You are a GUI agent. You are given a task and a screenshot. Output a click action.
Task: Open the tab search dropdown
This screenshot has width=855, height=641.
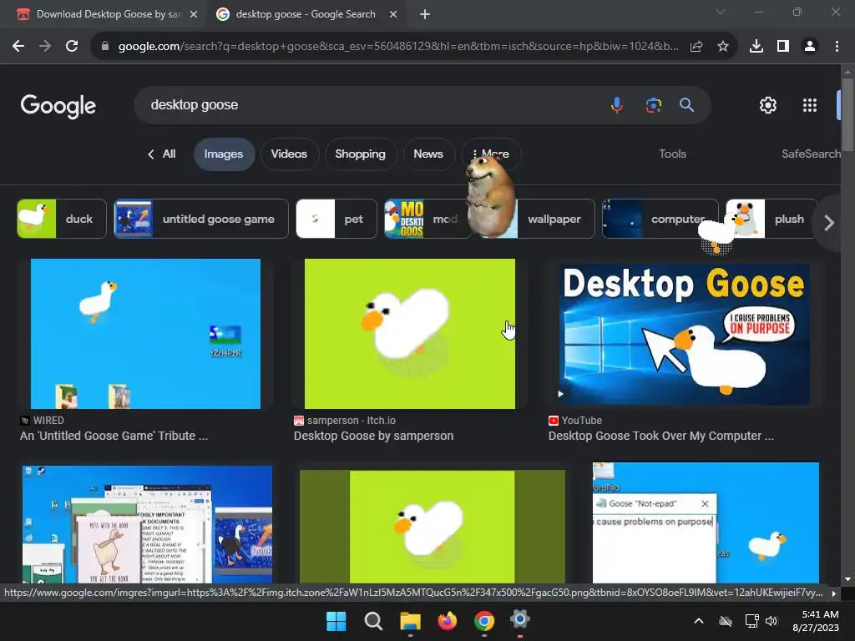click(x=721, y=12)
